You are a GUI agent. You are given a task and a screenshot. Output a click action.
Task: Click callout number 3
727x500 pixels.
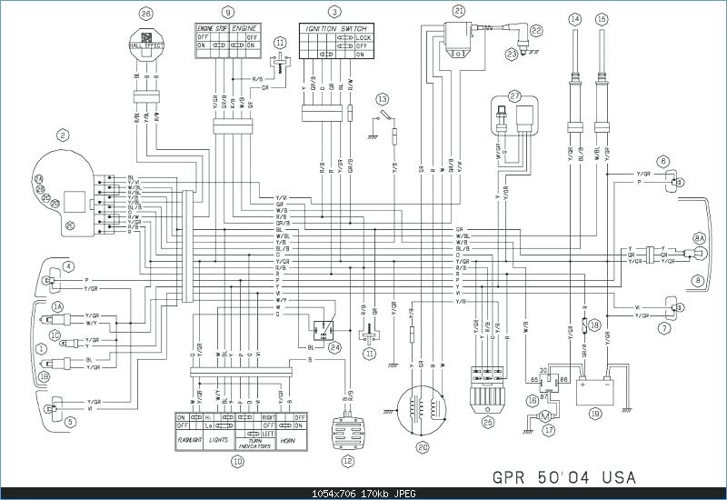[x=334, y=12]
